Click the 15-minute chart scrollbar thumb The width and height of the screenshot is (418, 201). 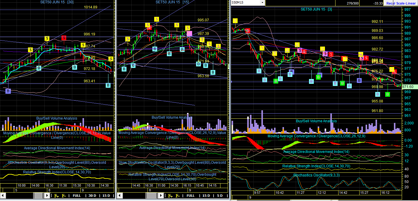point(152,196)
